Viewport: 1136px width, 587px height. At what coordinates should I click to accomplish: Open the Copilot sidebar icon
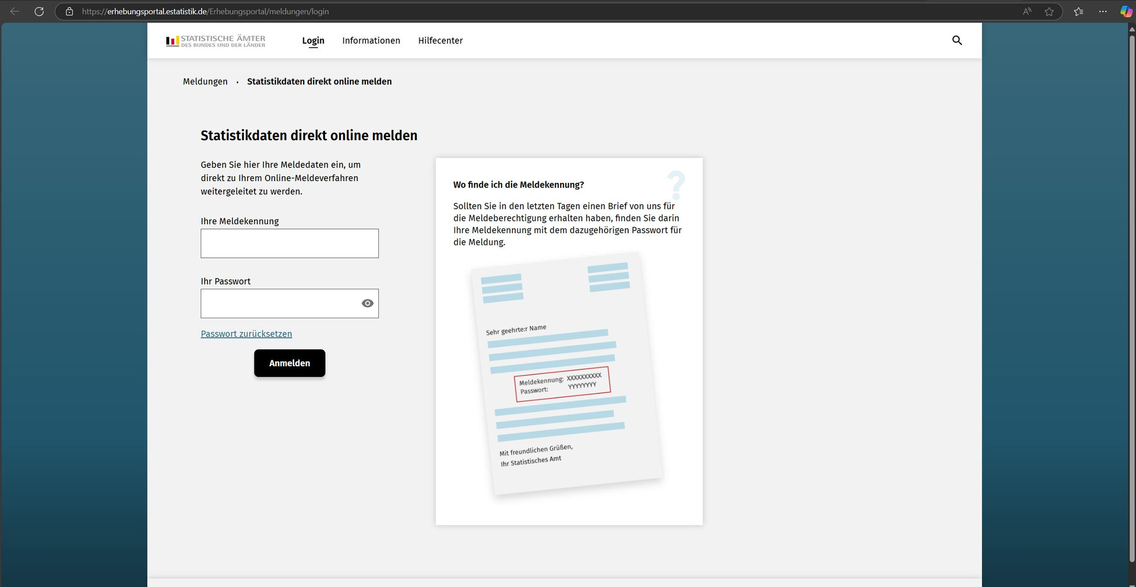(1125, 11)
